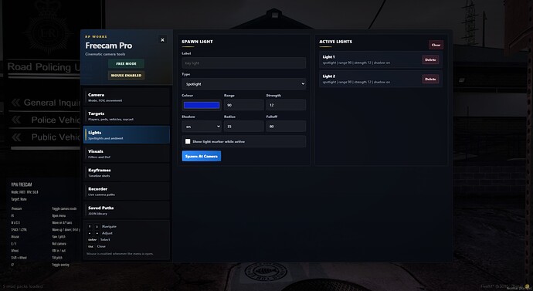Delete Light 2
The height and width of the screenshot is (291, 533).
430,79
